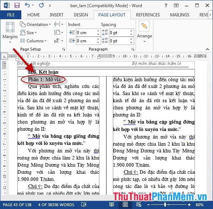The width and height of the screenshot is (213, 209).
Task: Undo the last action
Action: coord(27,5)
